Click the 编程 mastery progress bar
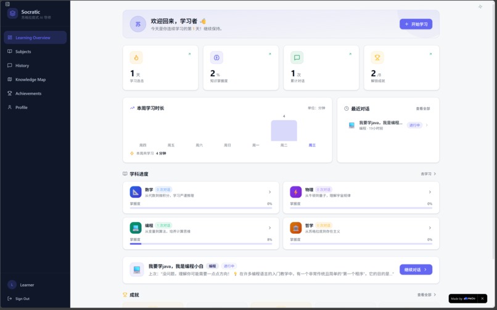The height and width of the screenshot is (310, 497). point(201,244)
